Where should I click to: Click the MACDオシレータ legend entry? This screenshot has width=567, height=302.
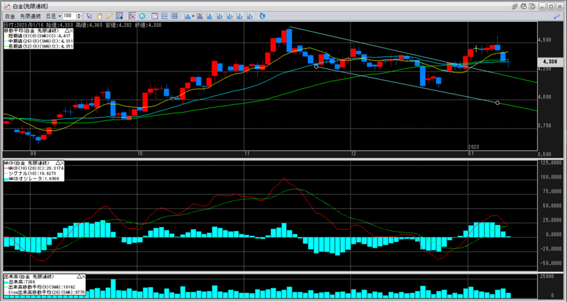(x=31, y=178)
